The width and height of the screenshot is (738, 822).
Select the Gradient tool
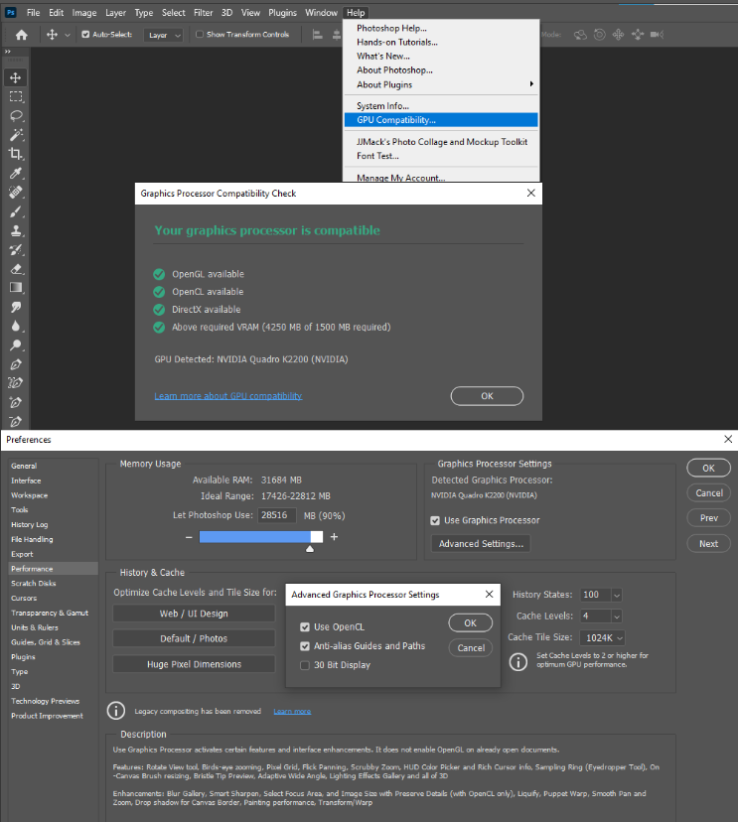16,288
